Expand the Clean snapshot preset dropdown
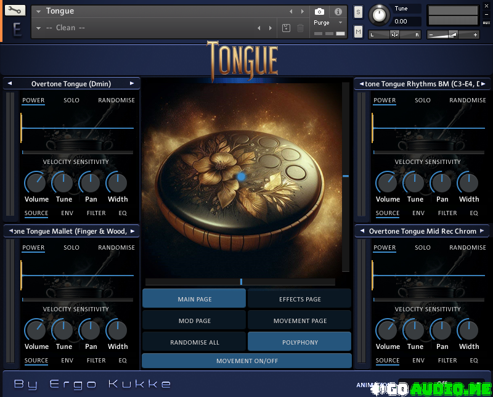Image resolution: width=493 pixels, height=397 pixels. click(x=39, y=28)
